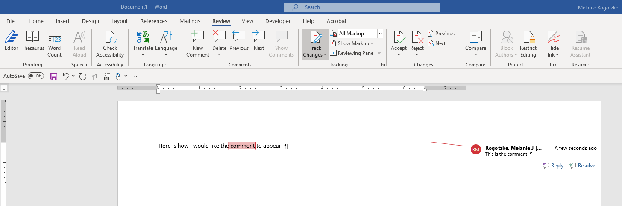This screenshot has width=622, height=206.
Task: Click Block Authors
Action: (506, 44)
